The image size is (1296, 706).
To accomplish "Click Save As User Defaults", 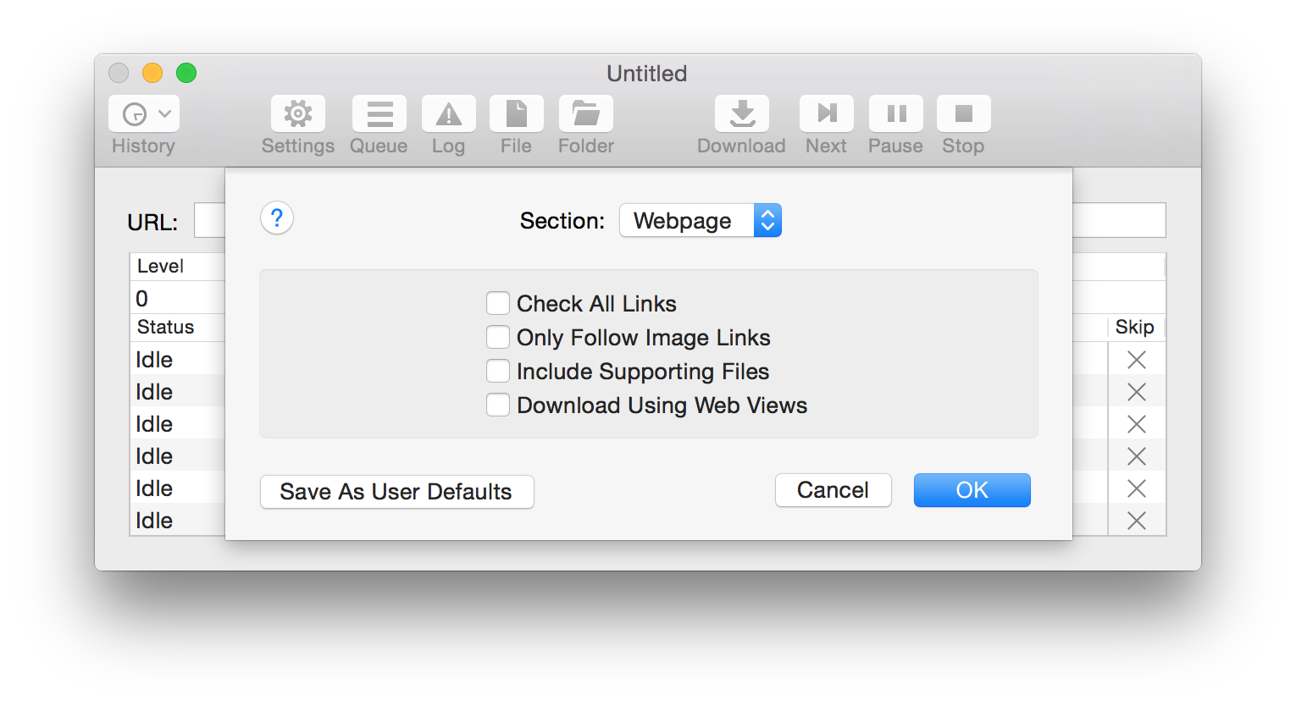I will tap(396, 492).
